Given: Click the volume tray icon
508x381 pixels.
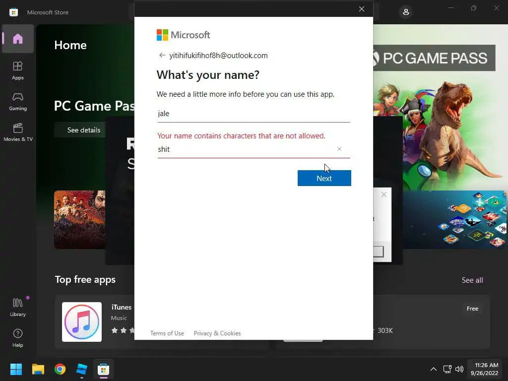Looking at the screenshot, I should point(459,369).
